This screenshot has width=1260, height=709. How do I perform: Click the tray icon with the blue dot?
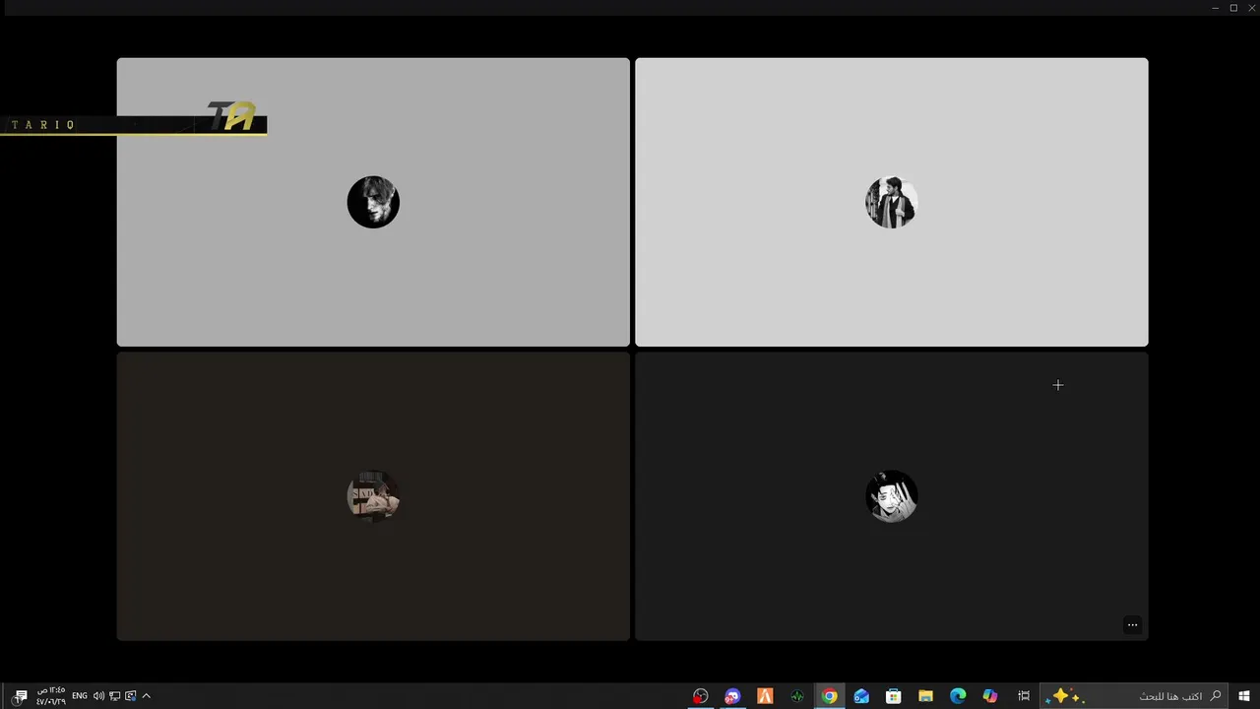(x=130, y=696)
